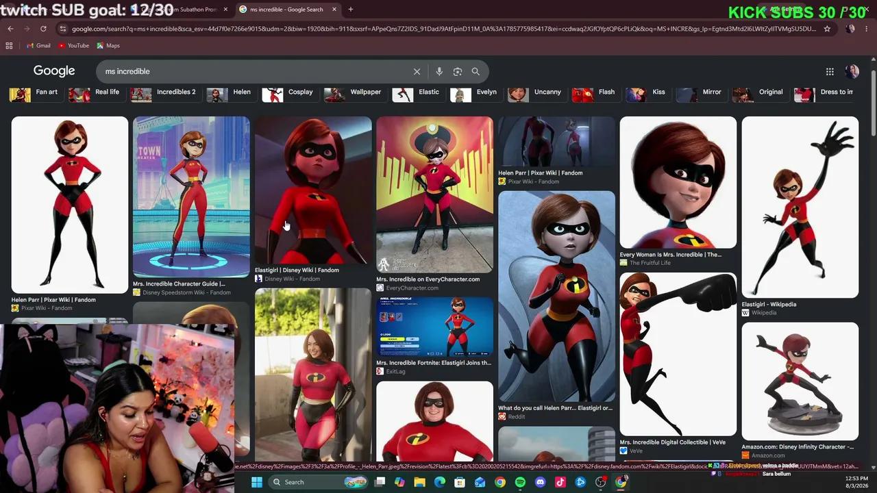Open Google Lens image search
The height and width of the screenshot is (493, 877).
point(458,71)
